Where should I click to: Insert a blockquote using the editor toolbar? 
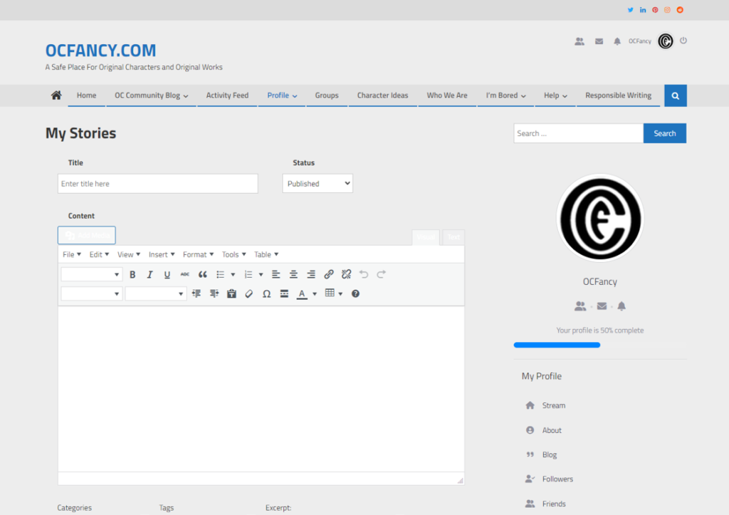pos(201,274)
